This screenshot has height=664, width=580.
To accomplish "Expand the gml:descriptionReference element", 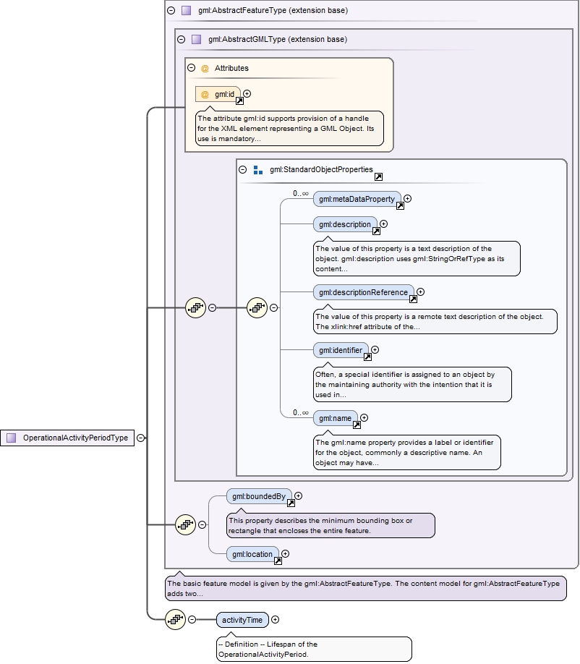I will click(x=420, y=291).
